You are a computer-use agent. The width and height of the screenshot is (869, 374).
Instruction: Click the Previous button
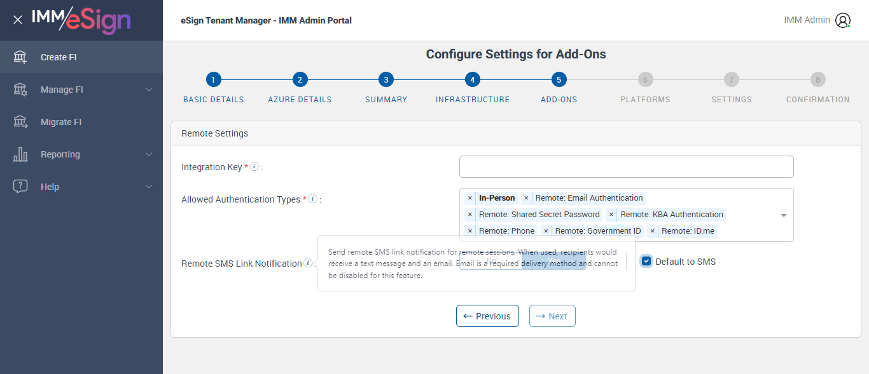(487, 316)
